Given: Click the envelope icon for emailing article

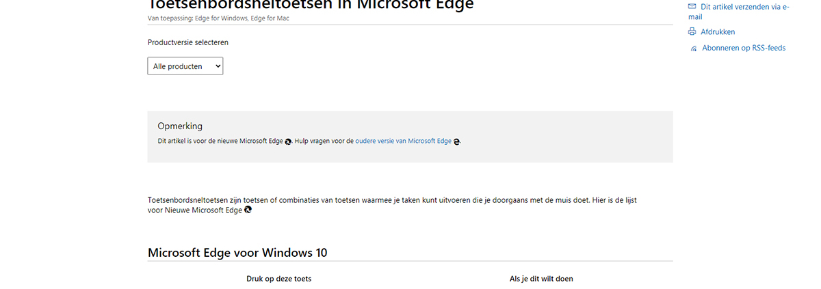Looking at the screenshot, I should (692, 7).
